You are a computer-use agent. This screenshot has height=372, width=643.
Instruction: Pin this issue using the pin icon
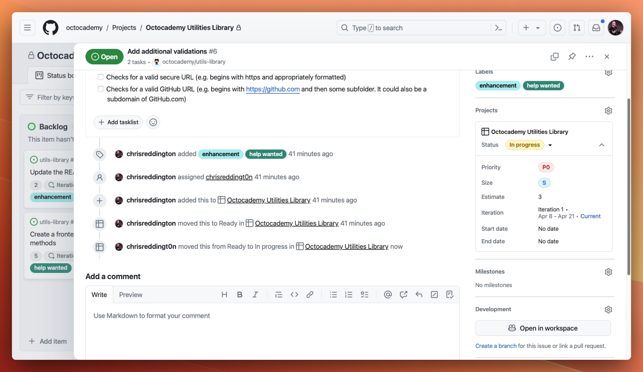coord(571,57)
